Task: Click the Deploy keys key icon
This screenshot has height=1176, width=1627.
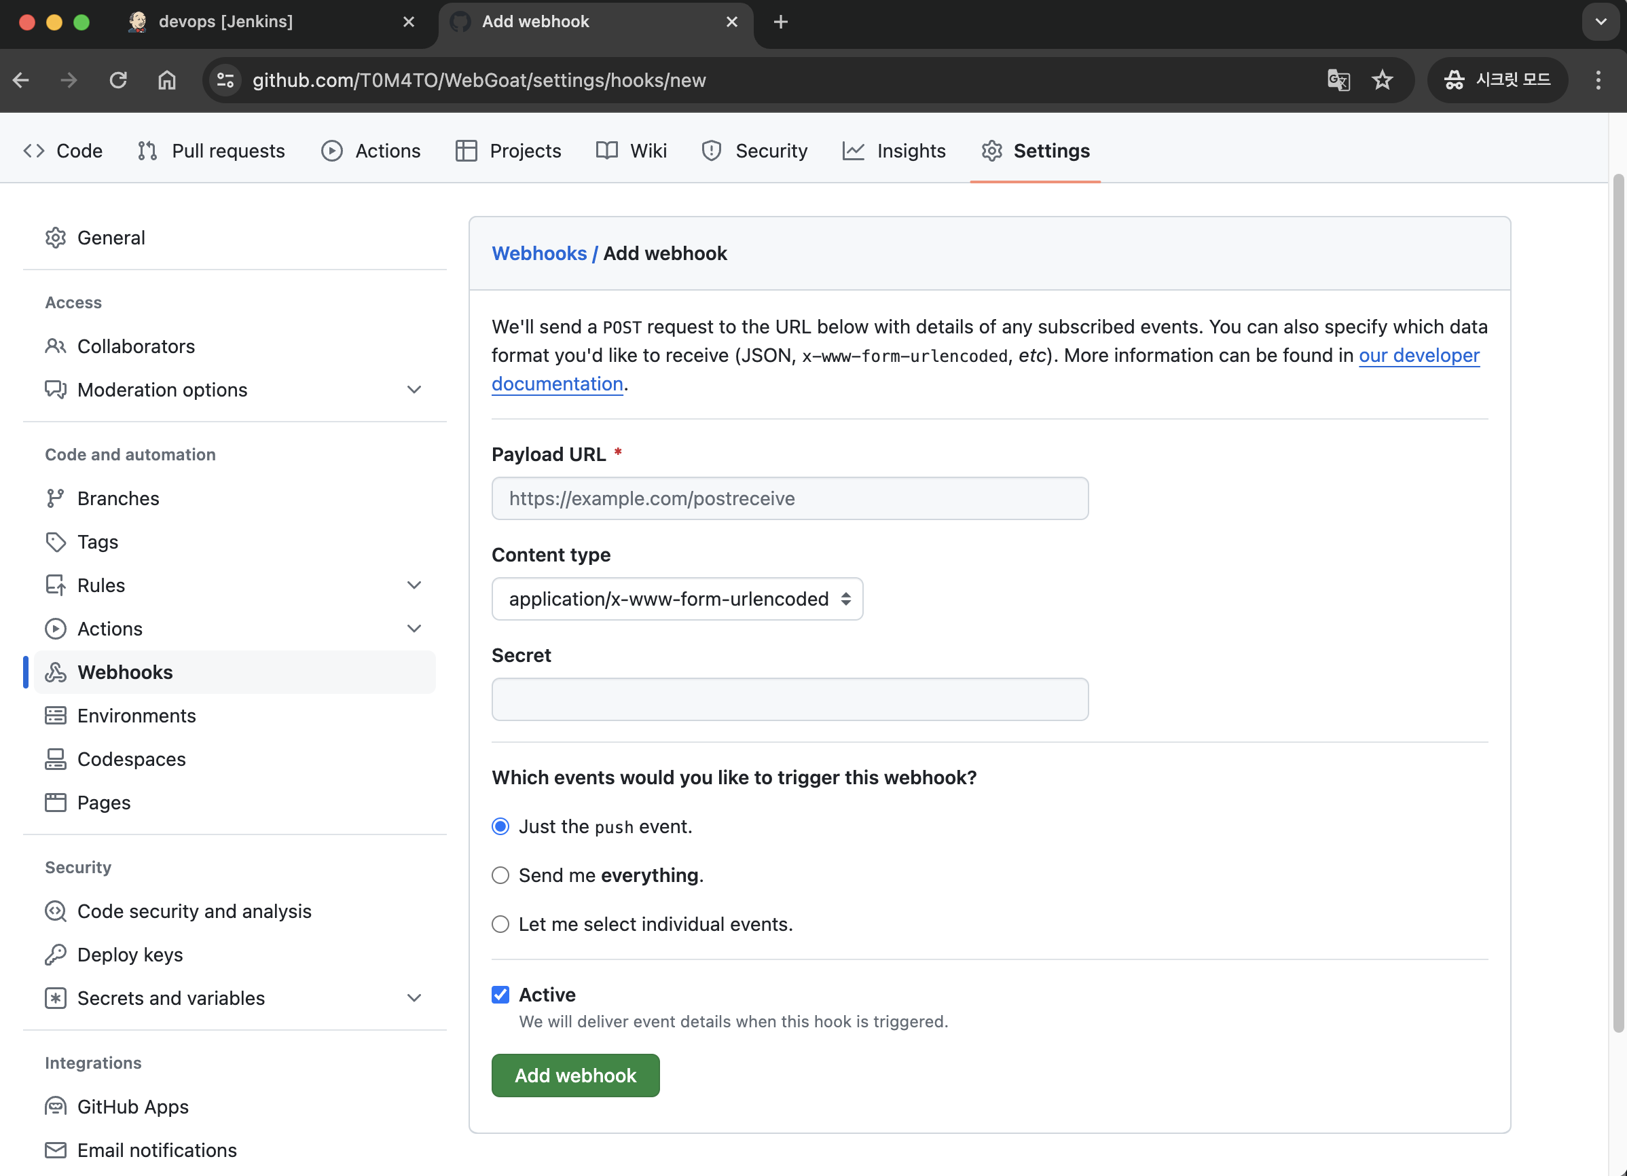Action: (55, 954)
